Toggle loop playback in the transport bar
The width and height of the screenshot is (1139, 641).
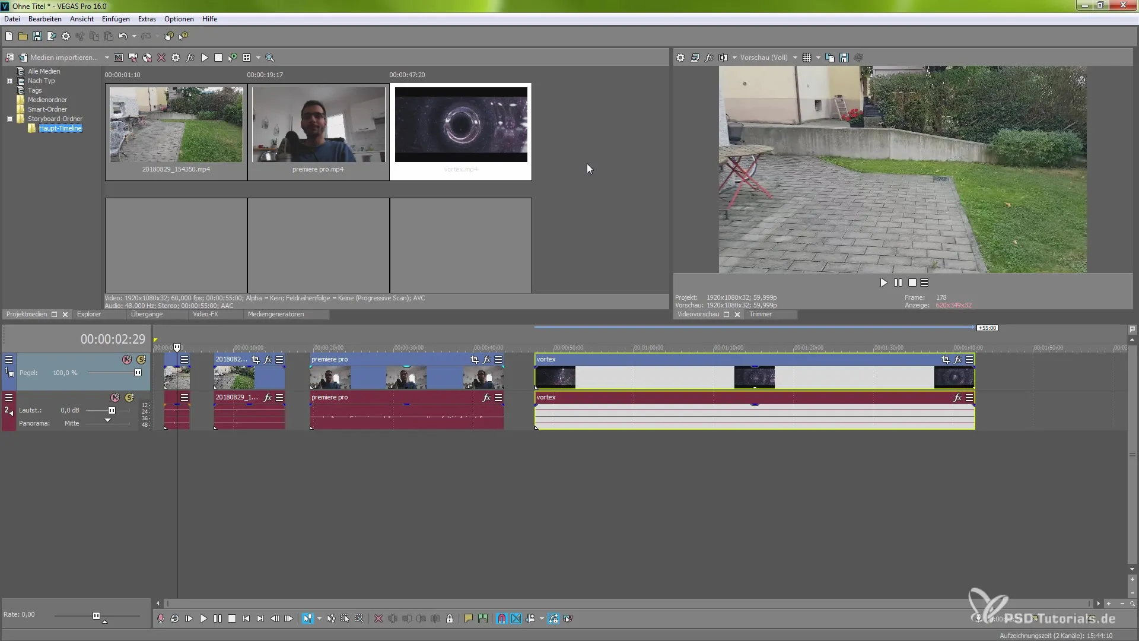175,618
